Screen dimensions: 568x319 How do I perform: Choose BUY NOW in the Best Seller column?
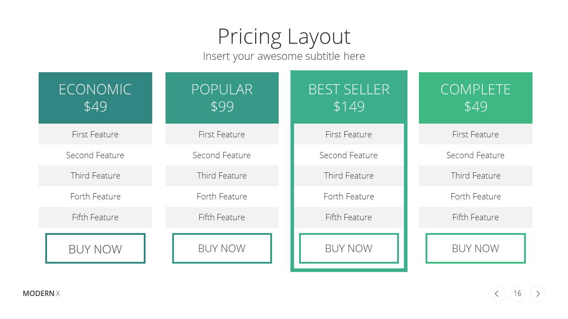[x=349, y=248]
